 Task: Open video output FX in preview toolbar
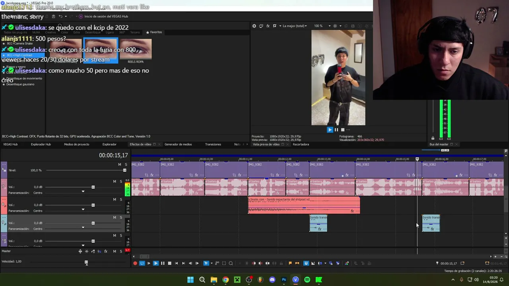click(x=268, y=26)
